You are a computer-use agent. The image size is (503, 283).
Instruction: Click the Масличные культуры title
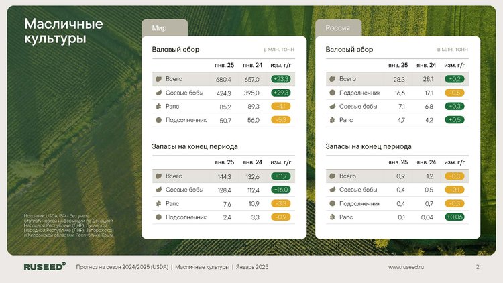pyautogui.click(x=64, y=31)
